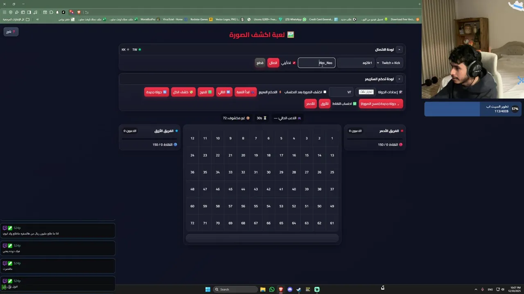The height and width of the screenshot is (294, 524).
Task: Open Discord from taskbar
Action: pyautogui.click(x=290, y=290)
